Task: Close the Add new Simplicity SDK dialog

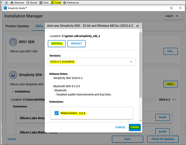Action: point(138,26)
